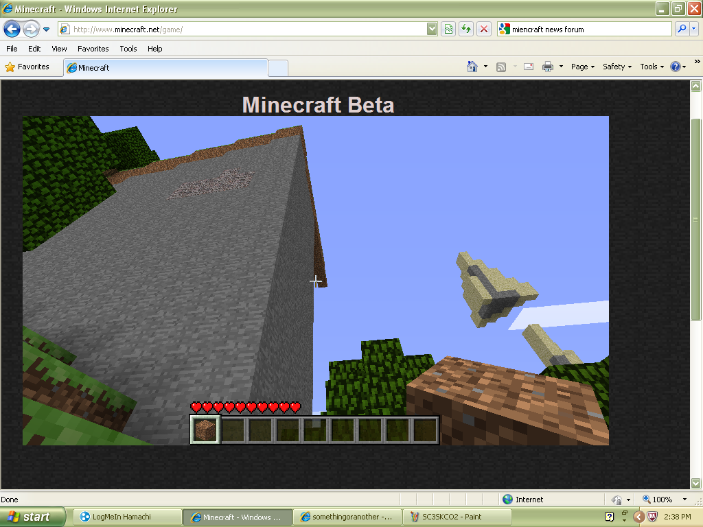The width and height of the screenshot is (703, 527).
Task: Open search provider options dropdown arrow
Action: [x=694, y=30]
